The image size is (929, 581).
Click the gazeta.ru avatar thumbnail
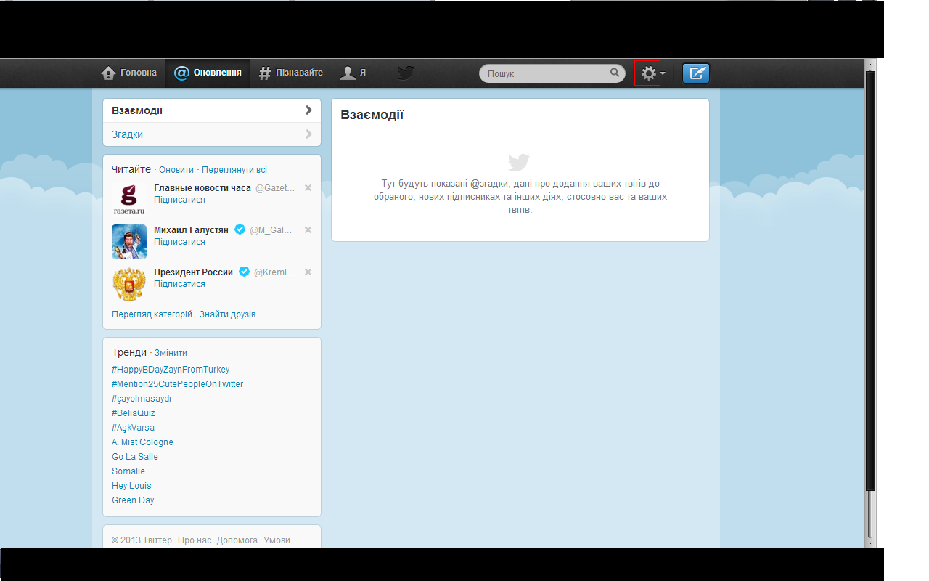click(129, 199)
